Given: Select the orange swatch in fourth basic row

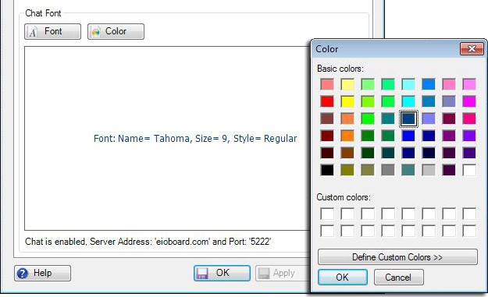Looking at the screenshot, I should (x=347, y=136).
